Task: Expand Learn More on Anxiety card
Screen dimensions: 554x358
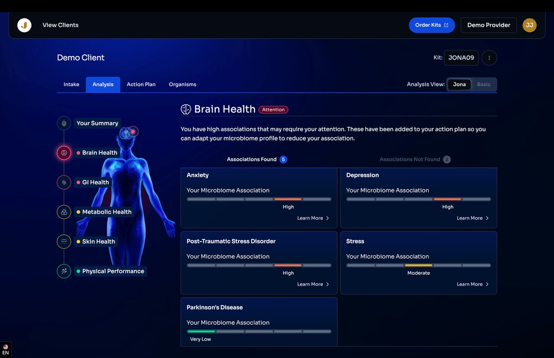Action: coord(313,218)
